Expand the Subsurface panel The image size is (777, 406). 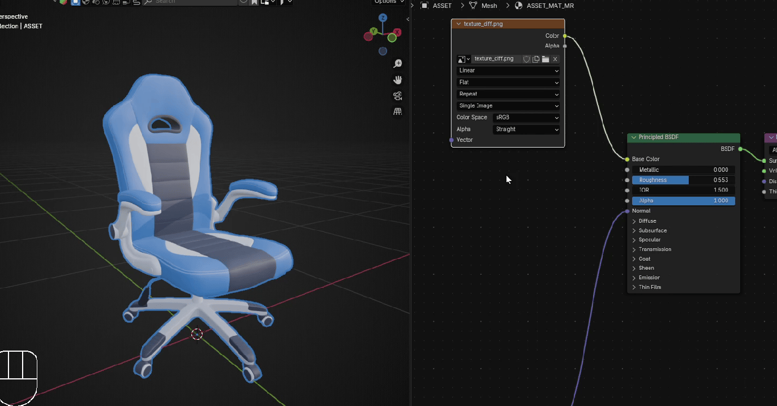tap(652, 231)
